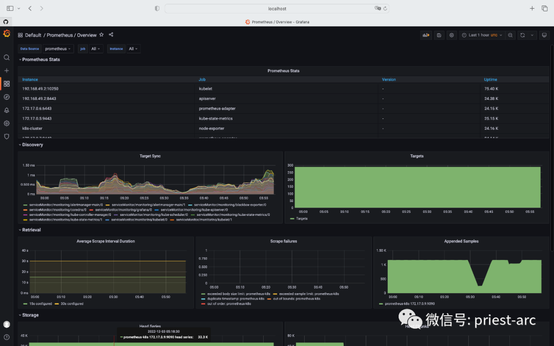
Task: Click the Grafana logo
Action: pos(7,33)
